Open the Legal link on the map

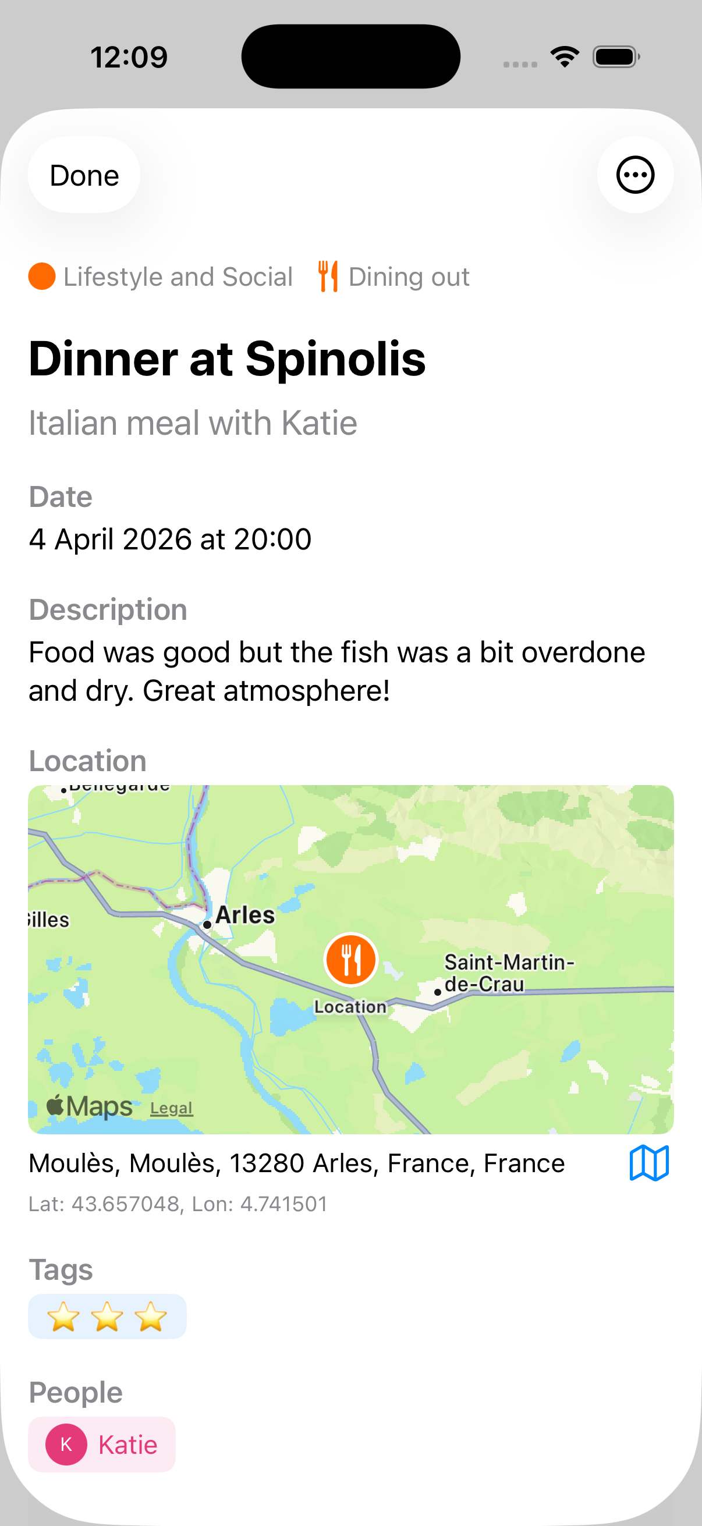[x=171, y=1108]
